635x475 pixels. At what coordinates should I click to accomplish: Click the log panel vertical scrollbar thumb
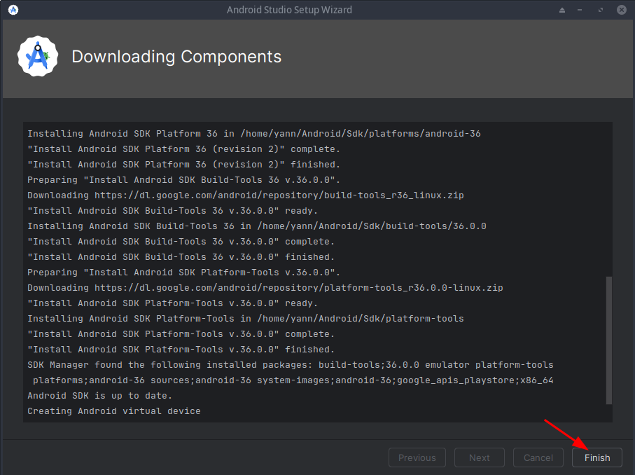pyautogui.click(x=608, y=340)
